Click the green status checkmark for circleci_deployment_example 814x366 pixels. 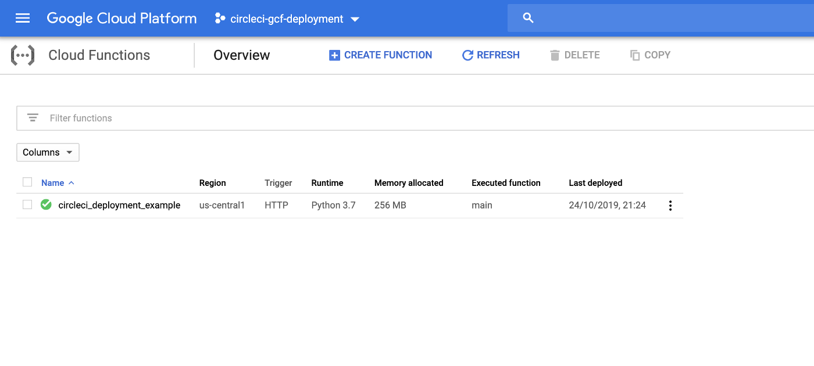46,205
